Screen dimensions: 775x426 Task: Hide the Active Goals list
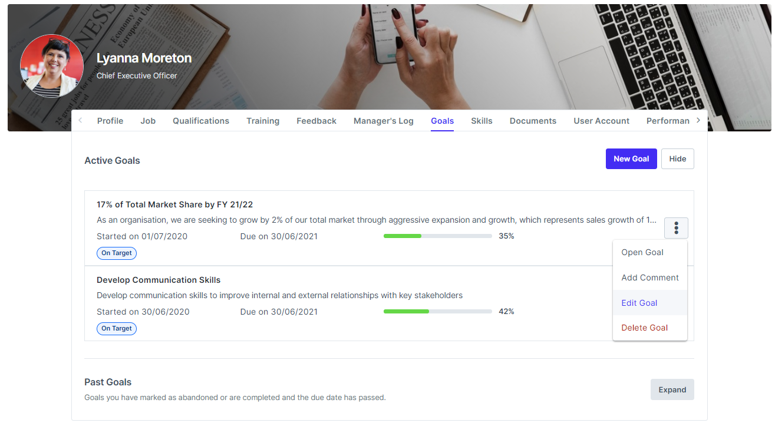coord(677,158)
